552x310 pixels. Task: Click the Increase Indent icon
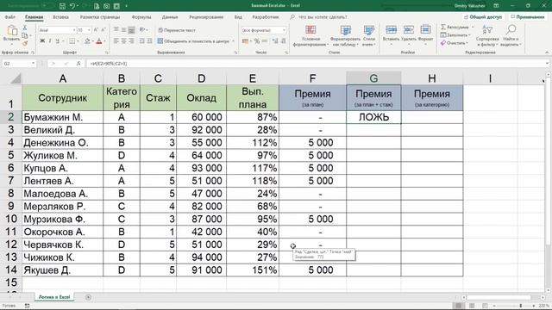click(149, 41)
